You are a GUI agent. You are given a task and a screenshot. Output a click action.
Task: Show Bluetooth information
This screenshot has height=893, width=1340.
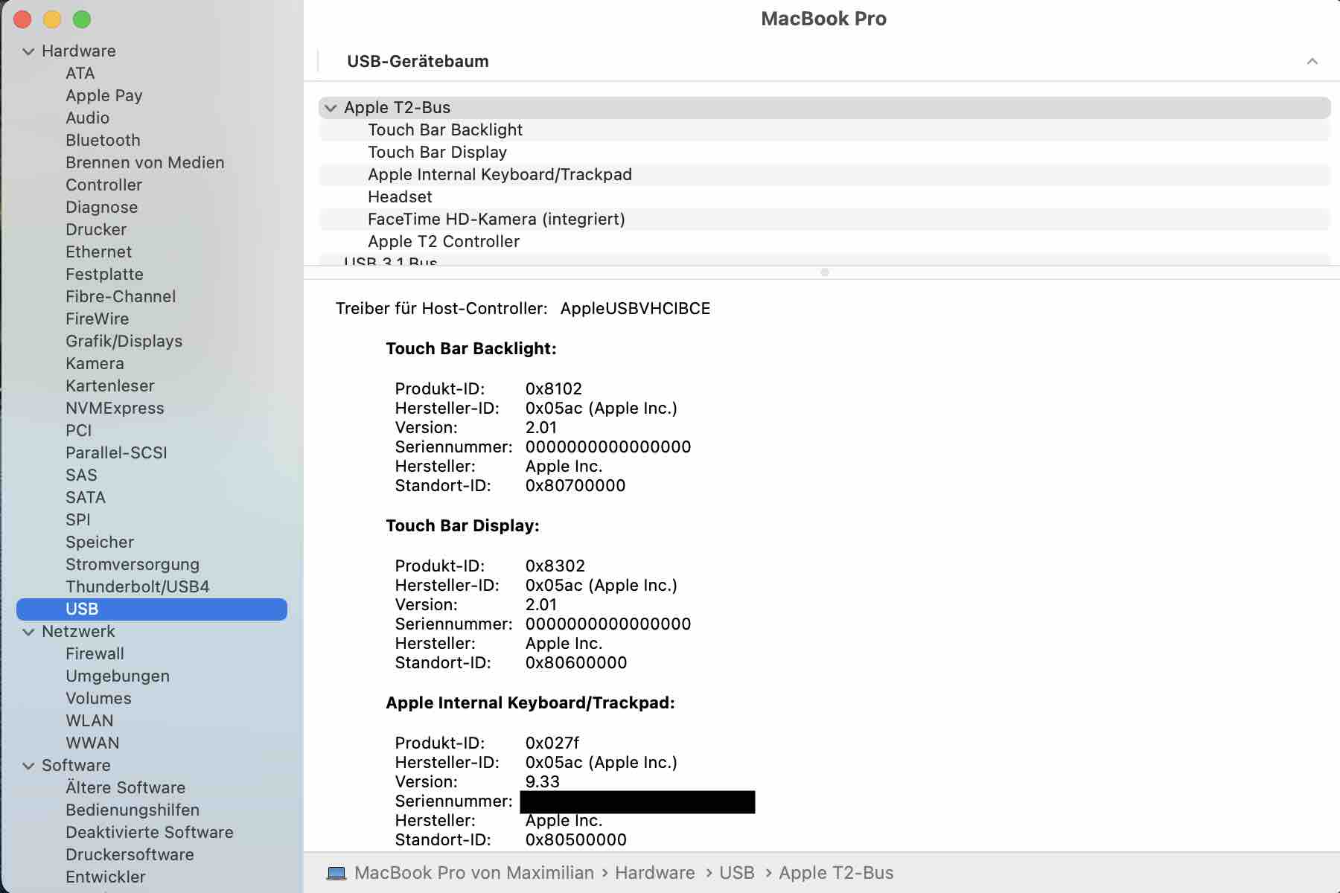pos(103,140)
